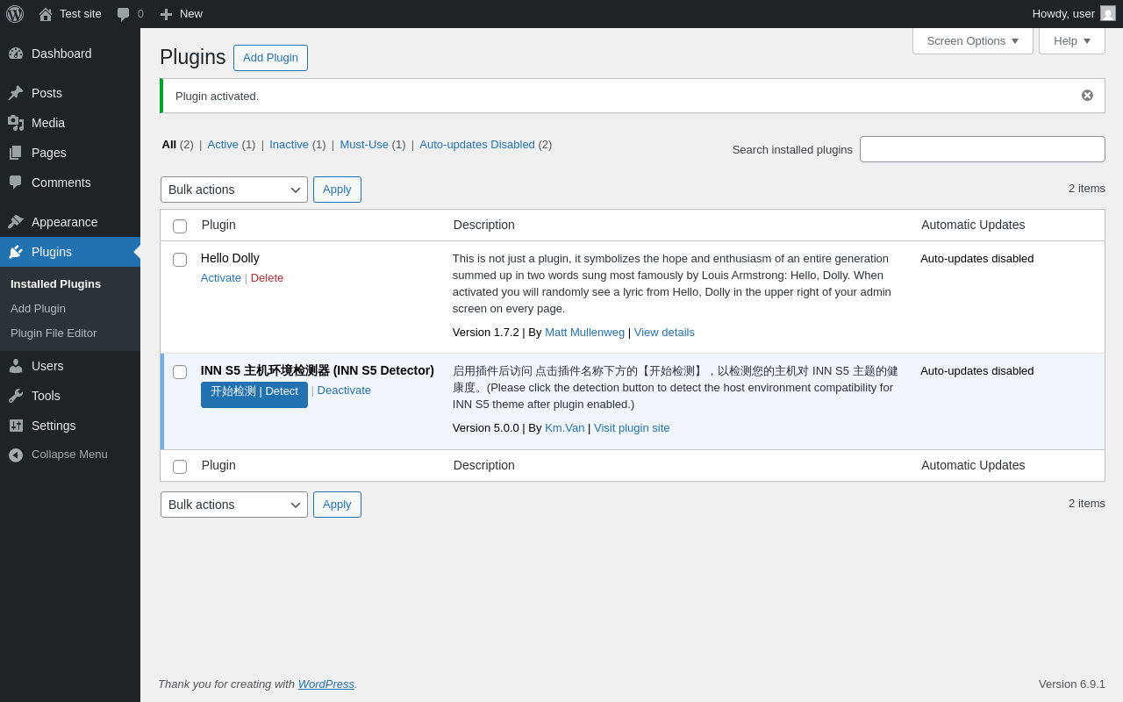
Task: Click the top Apply button
Action: (x=337, y=190)
